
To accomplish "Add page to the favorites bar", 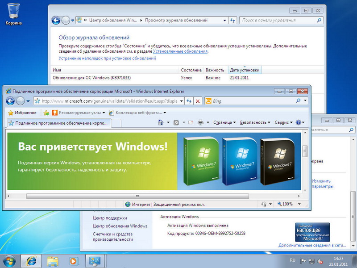I will pos(46,113).
